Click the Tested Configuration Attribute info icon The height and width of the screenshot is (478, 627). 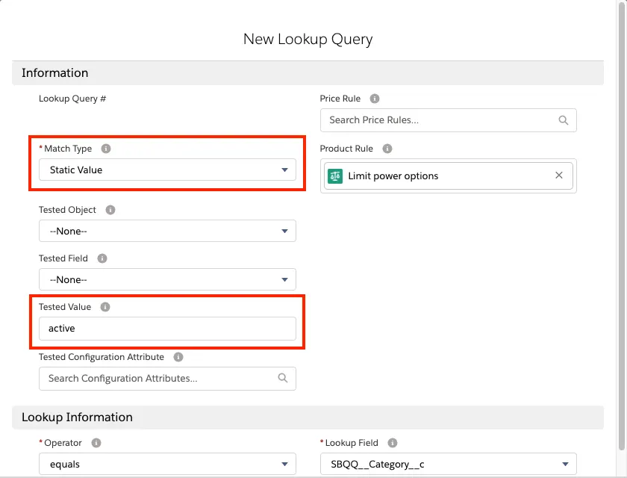pyautogui.click(x=178, y=357)
